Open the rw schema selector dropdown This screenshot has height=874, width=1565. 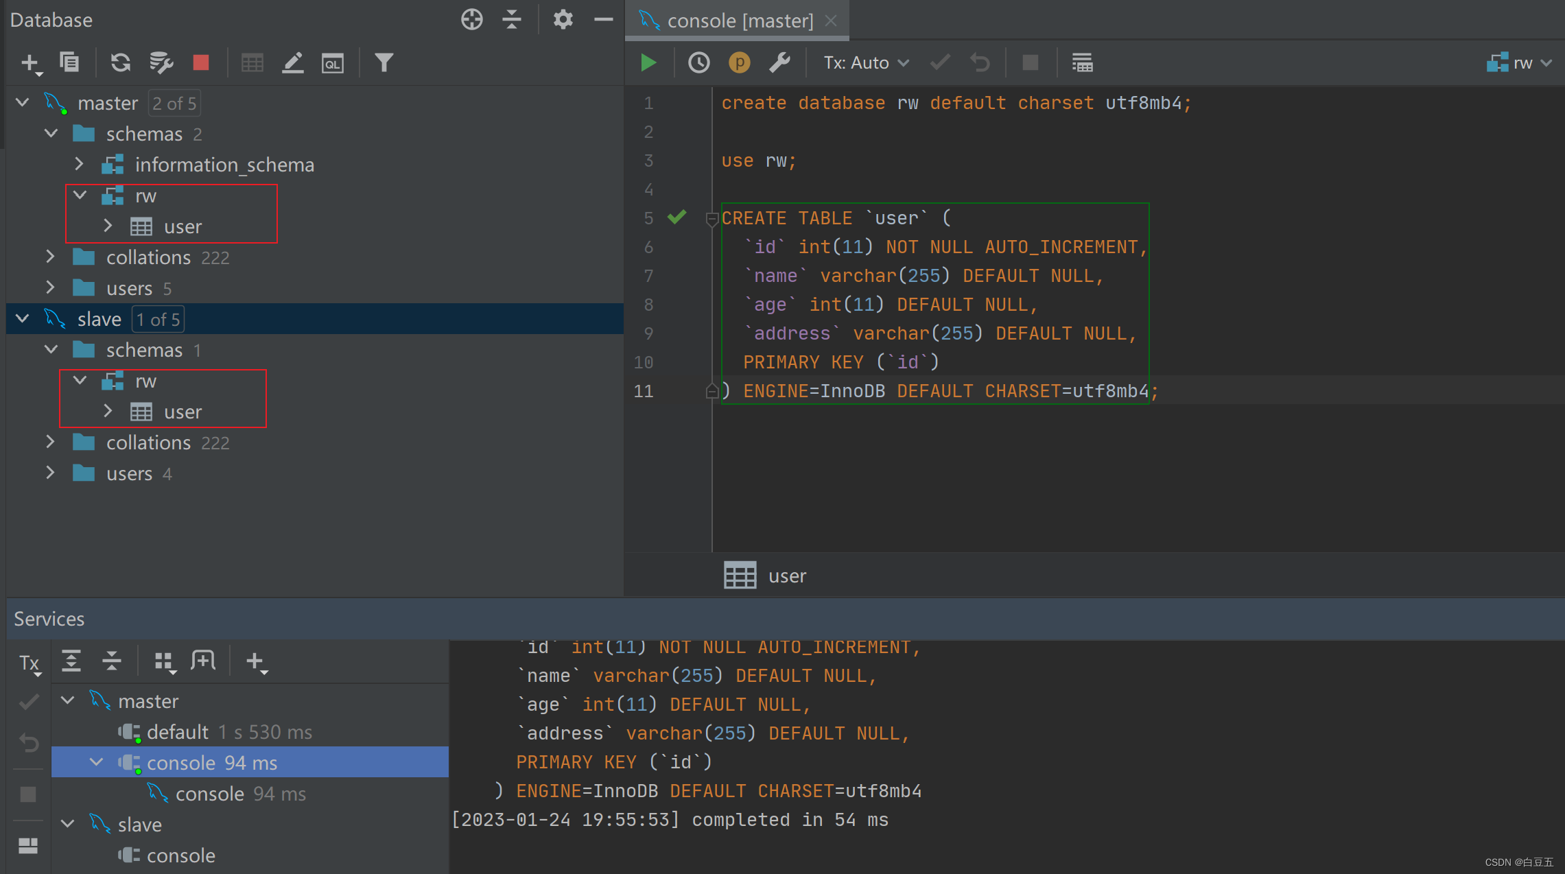point(1519,62)
